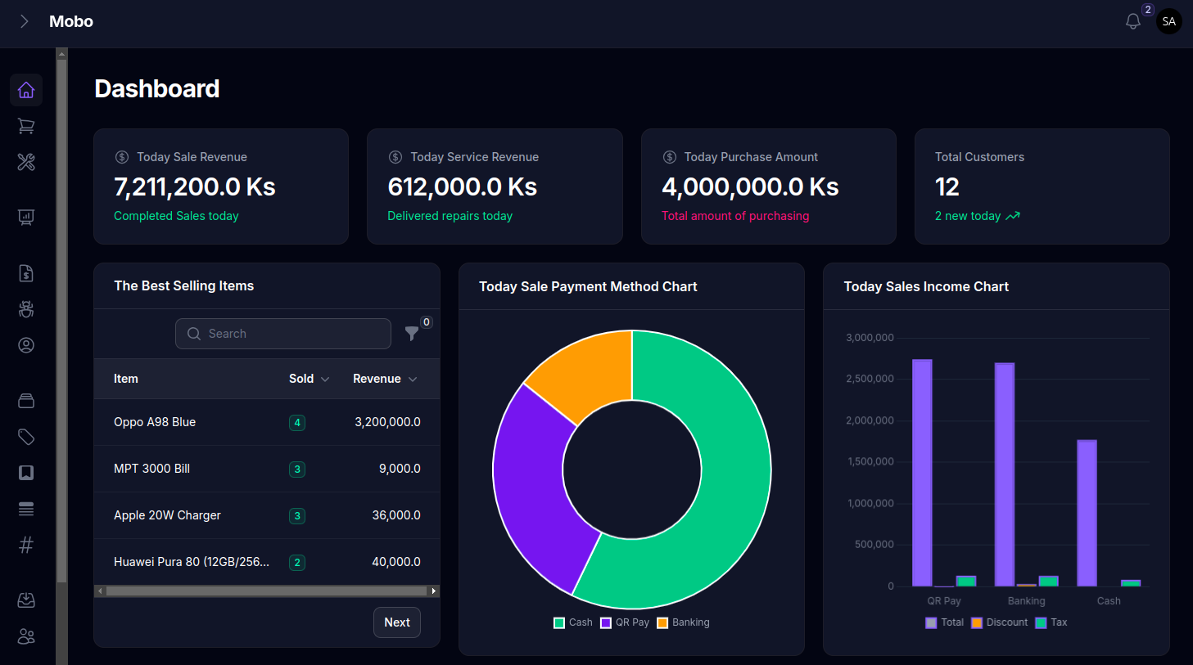Screen dimensions: 1193x665
Task: Toggle the Discount series in sales income chart
Action: [x=999, y=622]
